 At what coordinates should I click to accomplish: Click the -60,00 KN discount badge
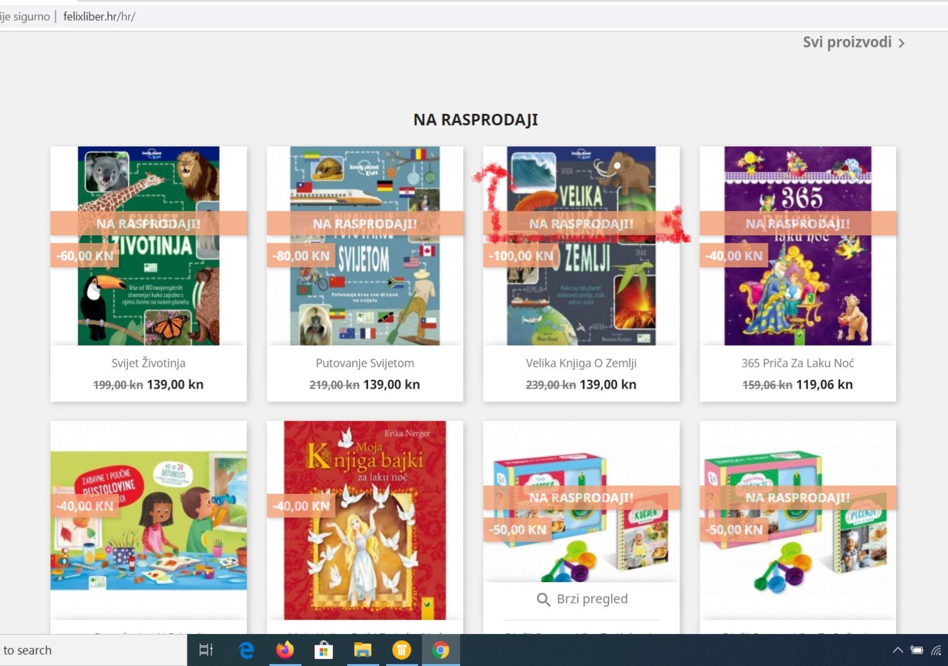pyautogui.click(x=84, y=256)
